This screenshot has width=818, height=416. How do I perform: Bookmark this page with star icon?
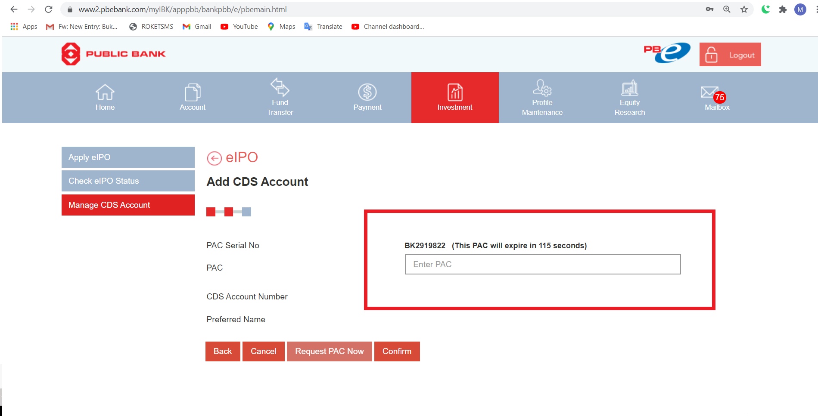pyautogui.click(x=744, y=9)
